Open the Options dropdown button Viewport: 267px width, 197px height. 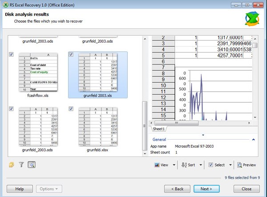click(49, 189)
